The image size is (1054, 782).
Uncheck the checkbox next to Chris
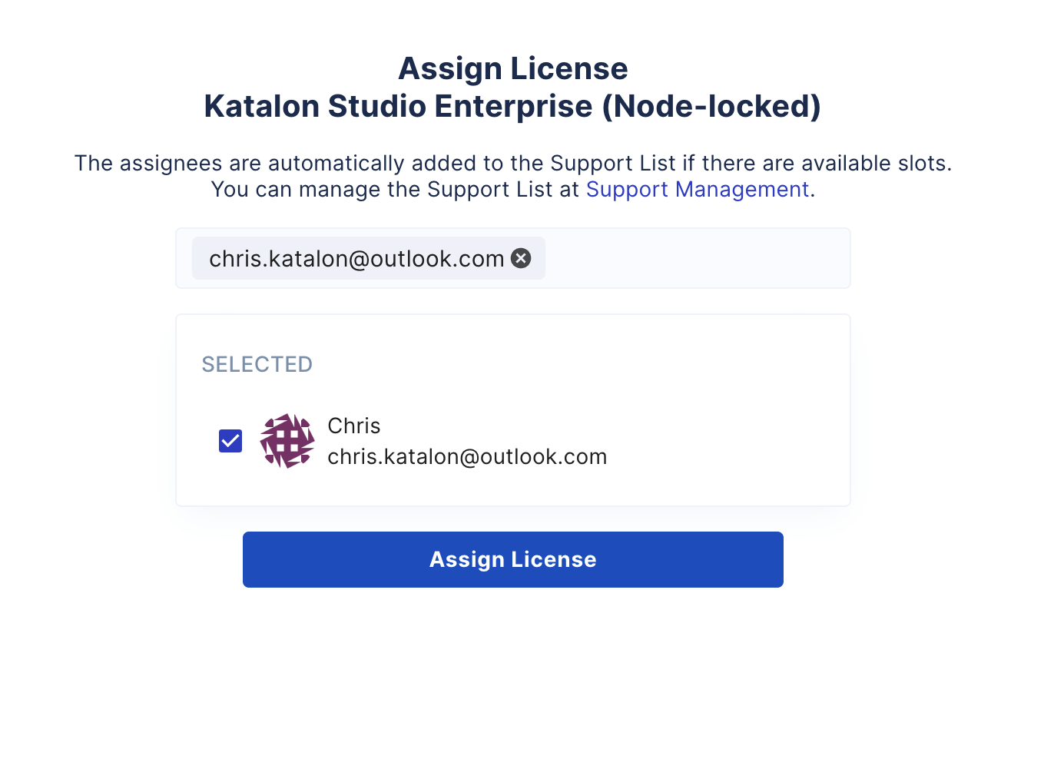point(230,441)
